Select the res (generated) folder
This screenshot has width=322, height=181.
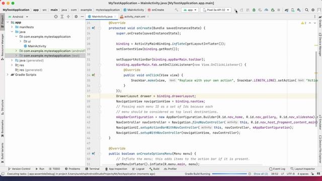(x=29, y=70)
